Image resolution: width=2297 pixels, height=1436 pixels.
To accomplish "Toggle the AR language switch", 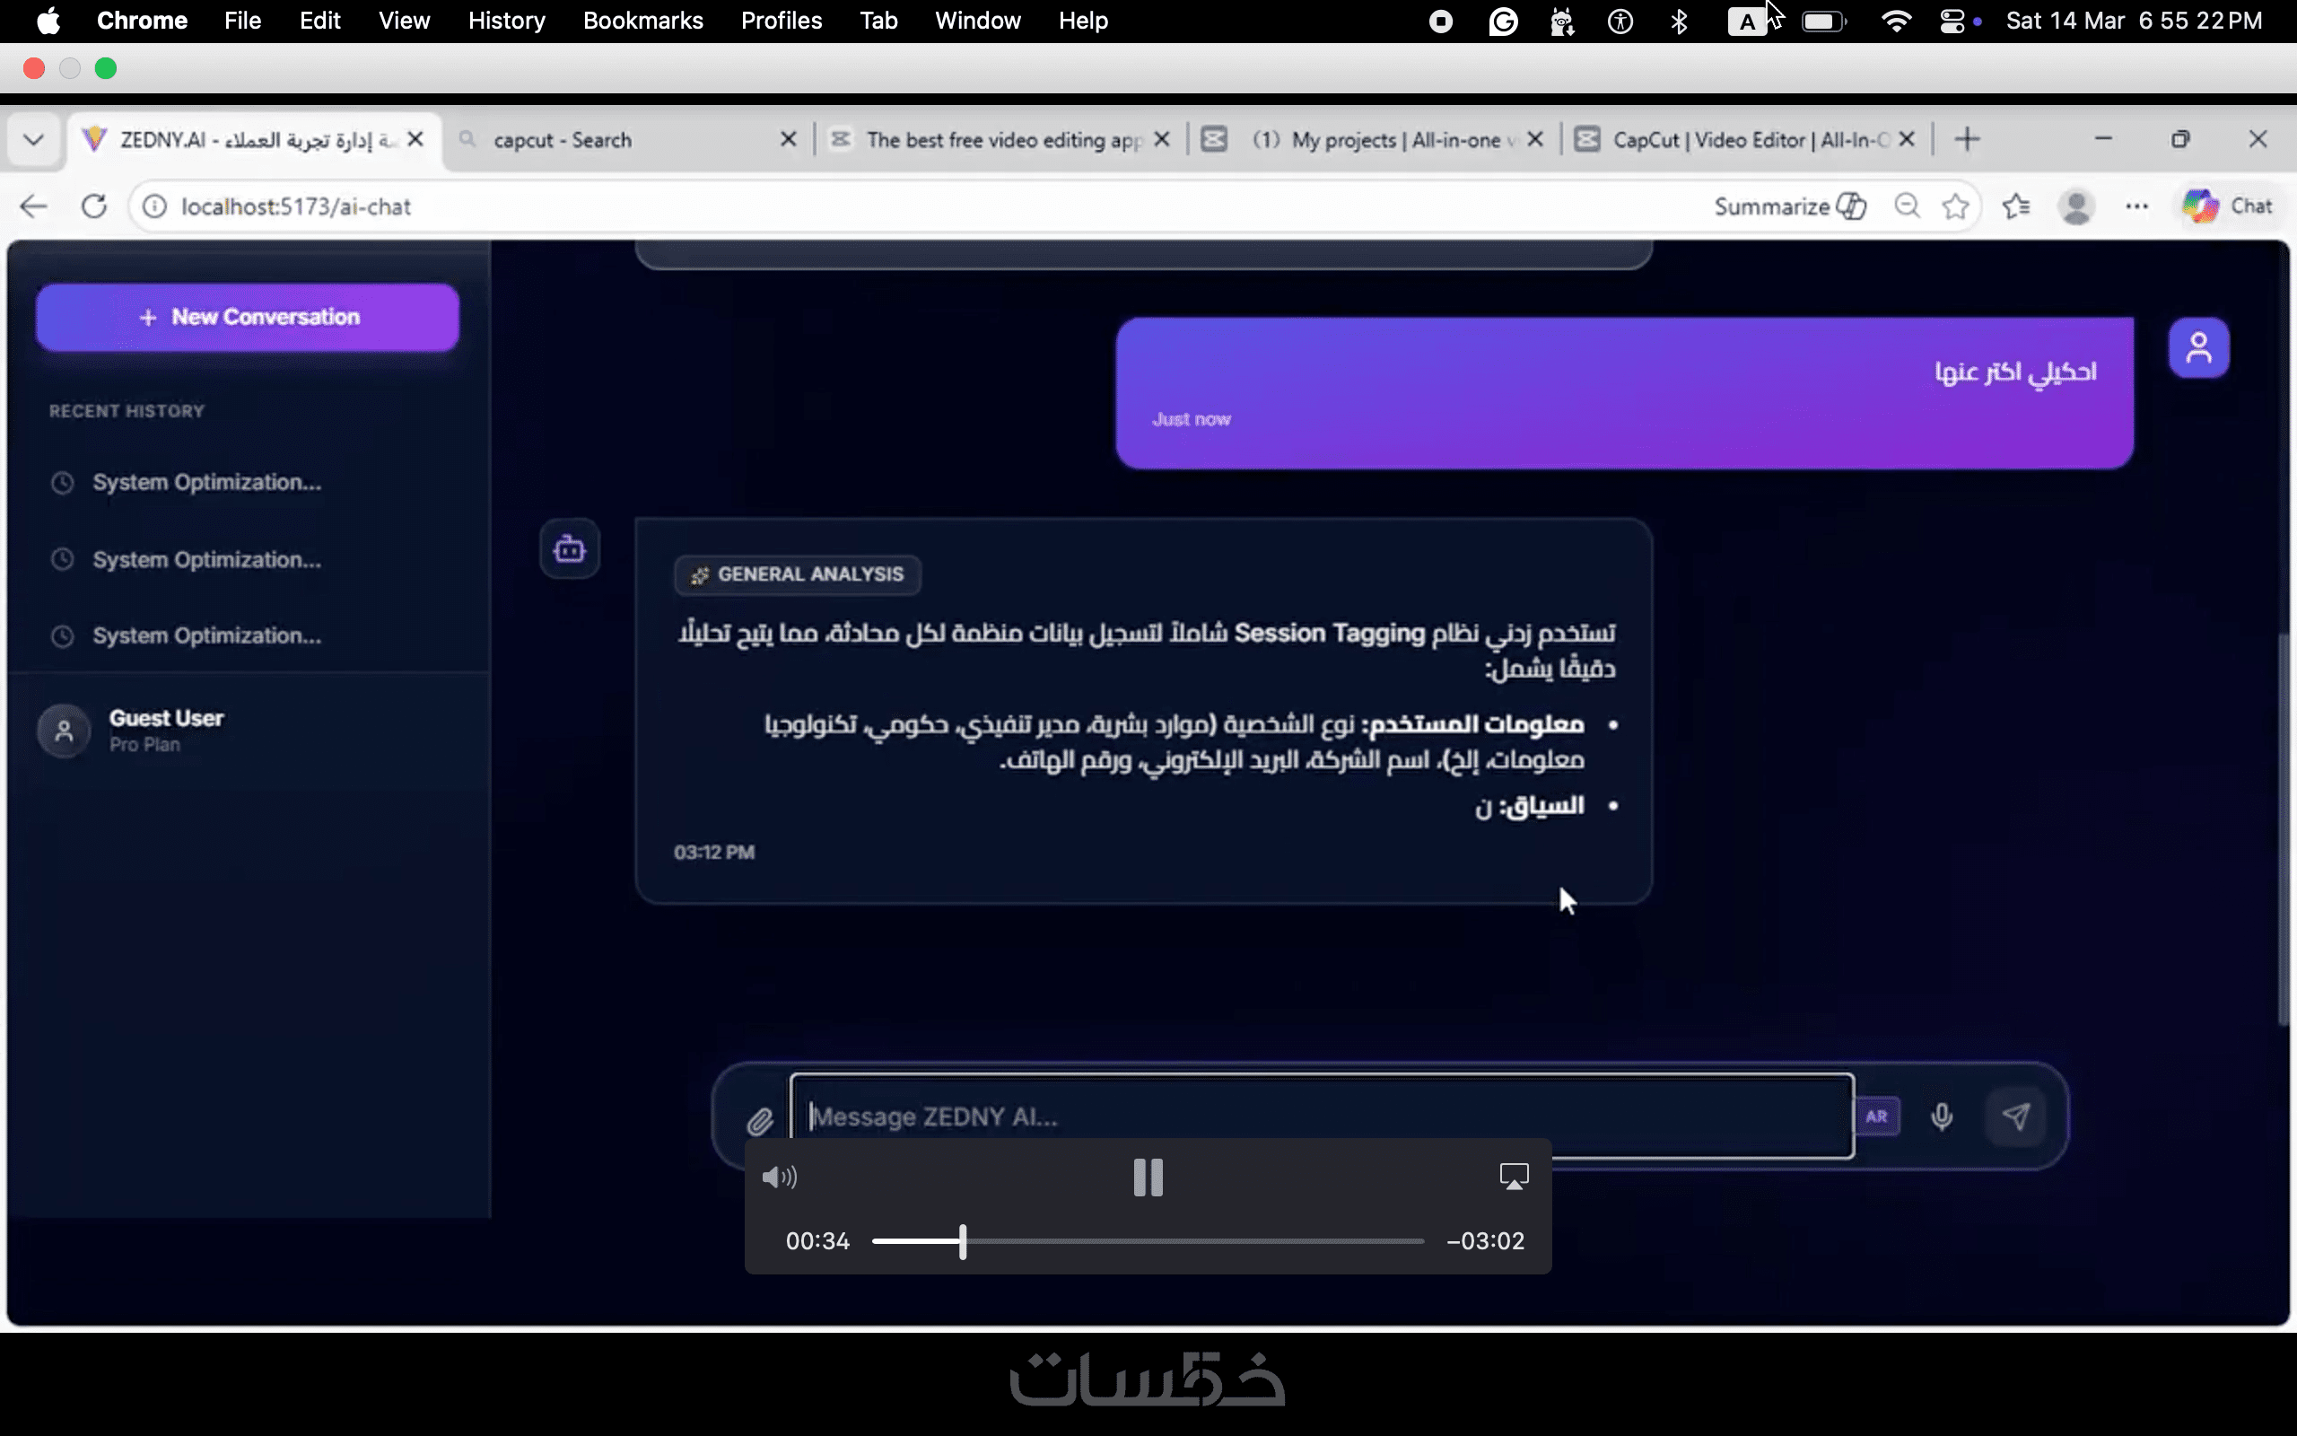I will [x=1876, y=1116].
